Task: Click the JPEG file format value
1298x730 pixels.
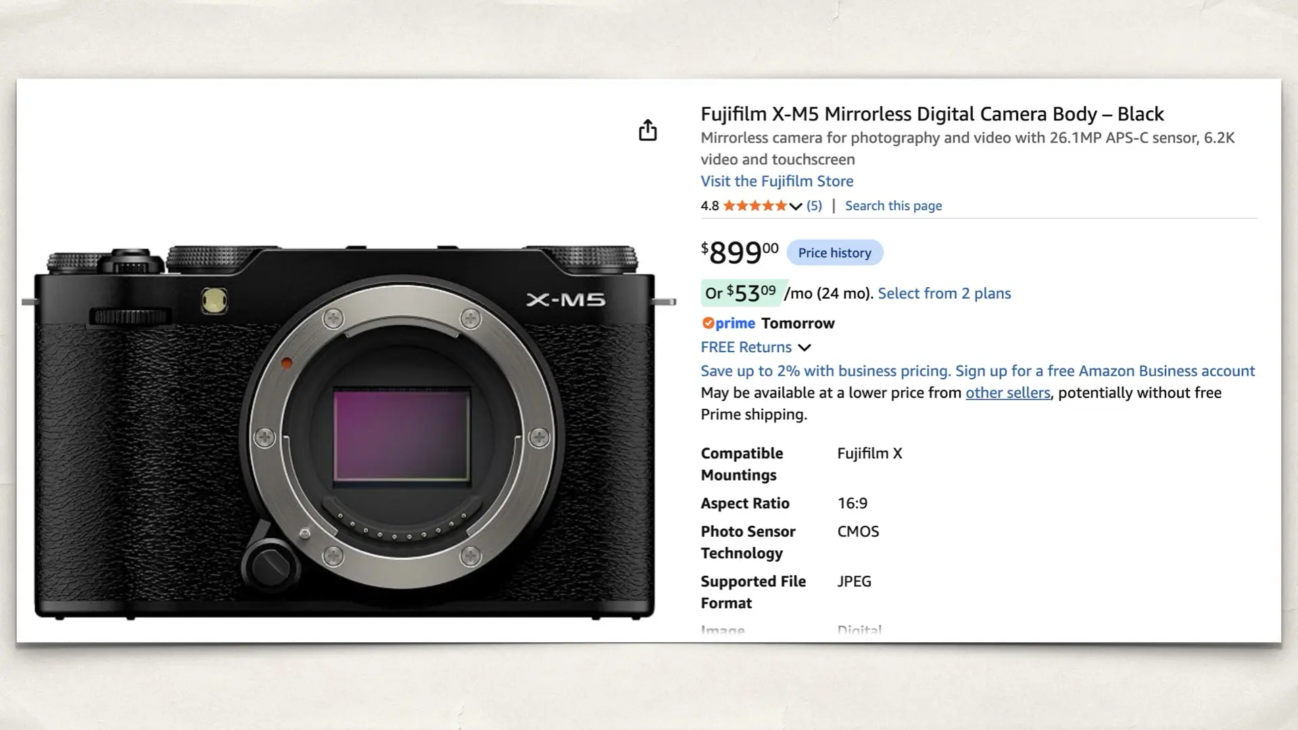Action: pyautogui.click(x=854, y=581)
